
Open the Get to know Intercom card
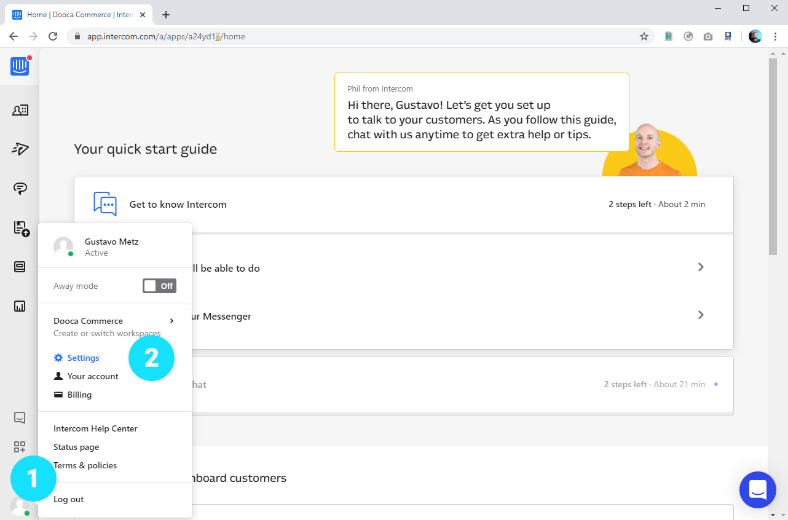pos(403,204)
